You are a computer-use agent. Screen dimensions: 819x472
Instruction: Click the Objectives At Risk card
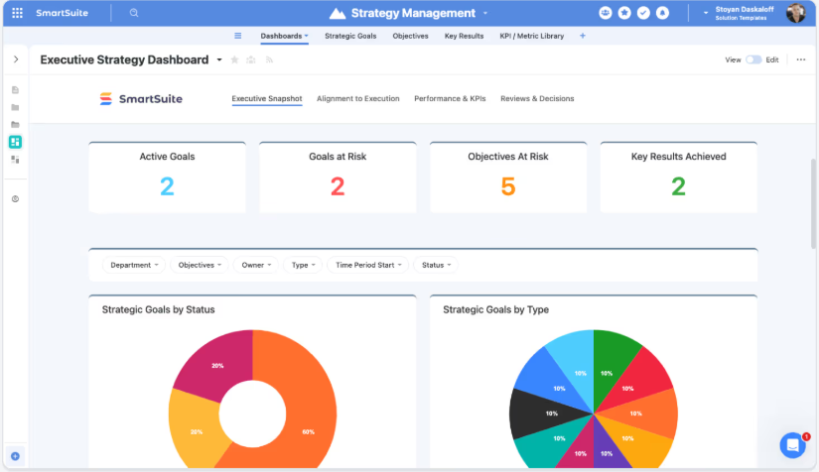pos(508,177)
